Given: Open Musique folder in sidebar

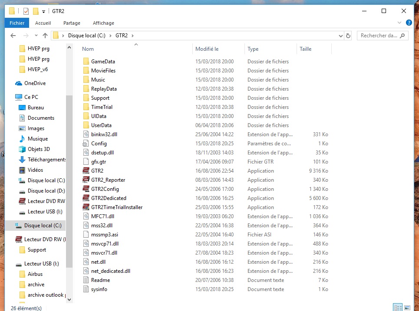Looking at the screenshot, I should pyautogui.click(x=33, y=139).
